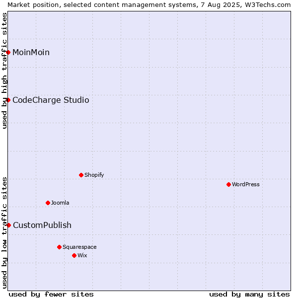Click the 'used by low traffic sites' label
Image resolution: width=298 pixels, height=298 pixels.
pos(4,233)
